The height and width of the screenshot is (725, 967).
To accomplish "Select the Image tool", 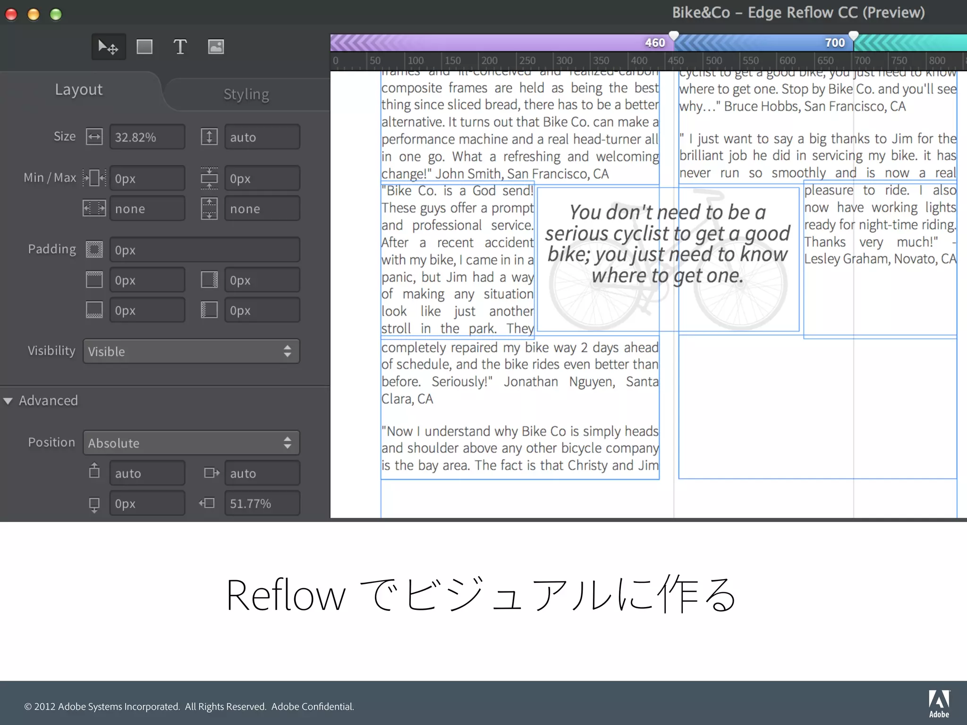I will (x=216, y=47).
